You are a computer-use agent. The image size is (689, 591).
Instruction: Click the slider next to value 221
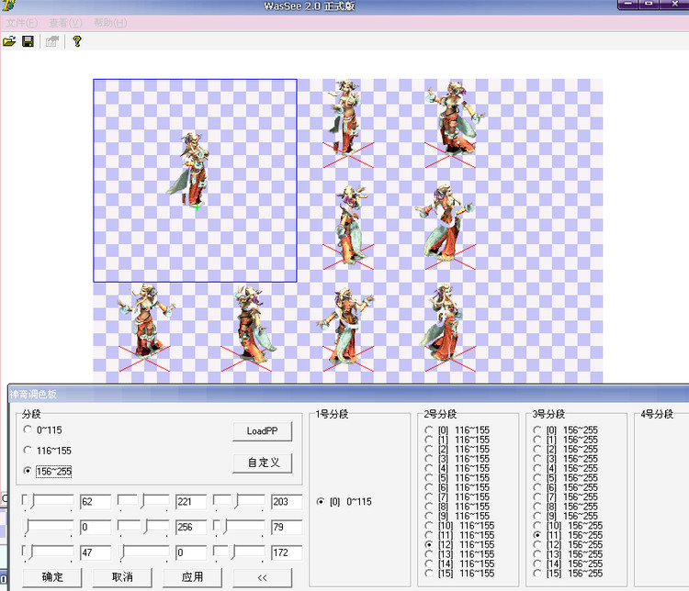(143, 501)
